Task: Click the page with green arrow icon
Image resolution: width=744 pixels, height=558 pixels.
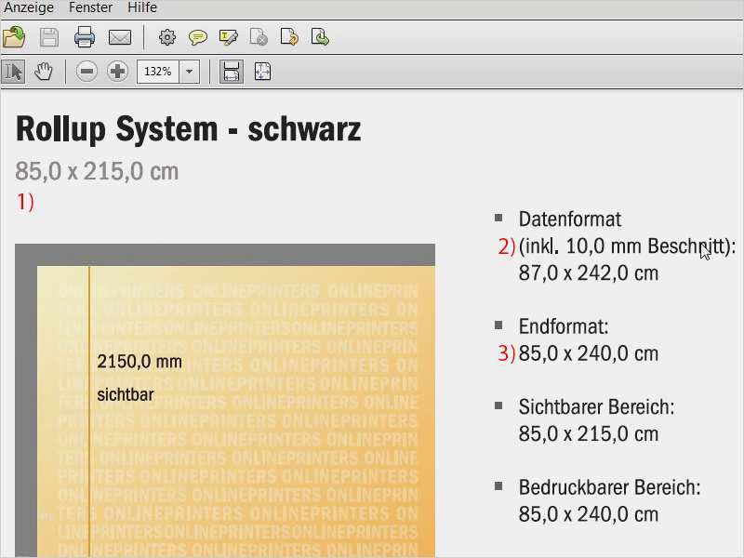Action: (x=320, y=37)
